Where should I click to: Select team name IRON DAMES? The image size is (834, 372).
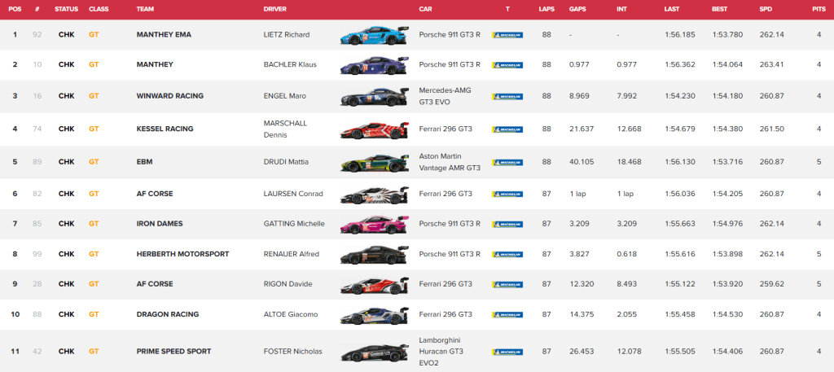point(160,224)
